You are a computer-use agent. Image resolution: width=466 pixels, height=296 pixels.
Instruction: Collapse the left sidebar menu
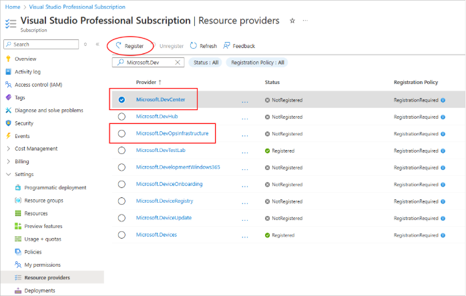click(97, 45)
